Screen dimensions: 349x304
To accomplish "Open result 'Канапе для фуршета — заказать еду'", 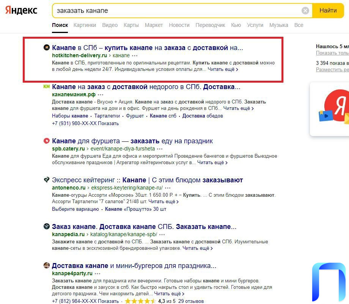I will [132, 141].
